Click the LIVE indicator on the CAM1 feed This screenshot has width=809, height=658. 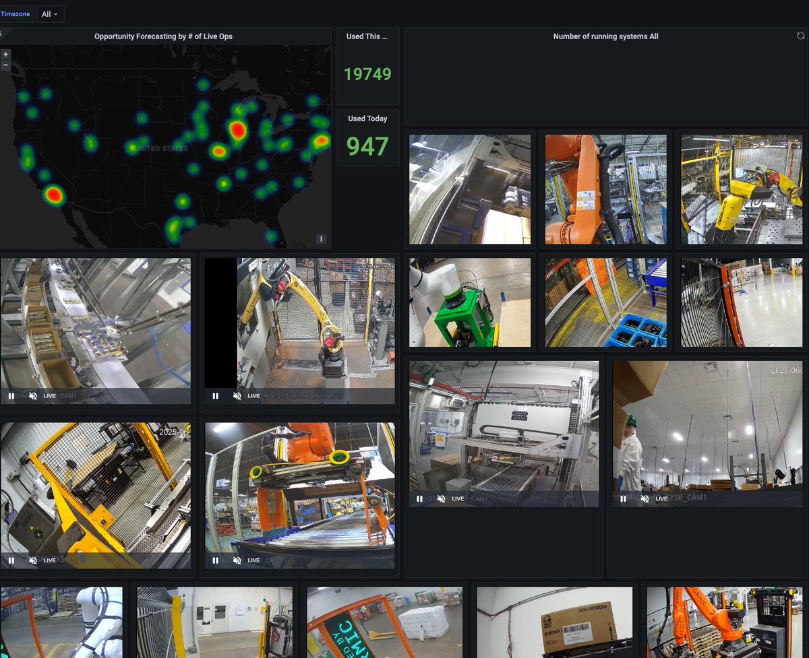click(49, 395)
